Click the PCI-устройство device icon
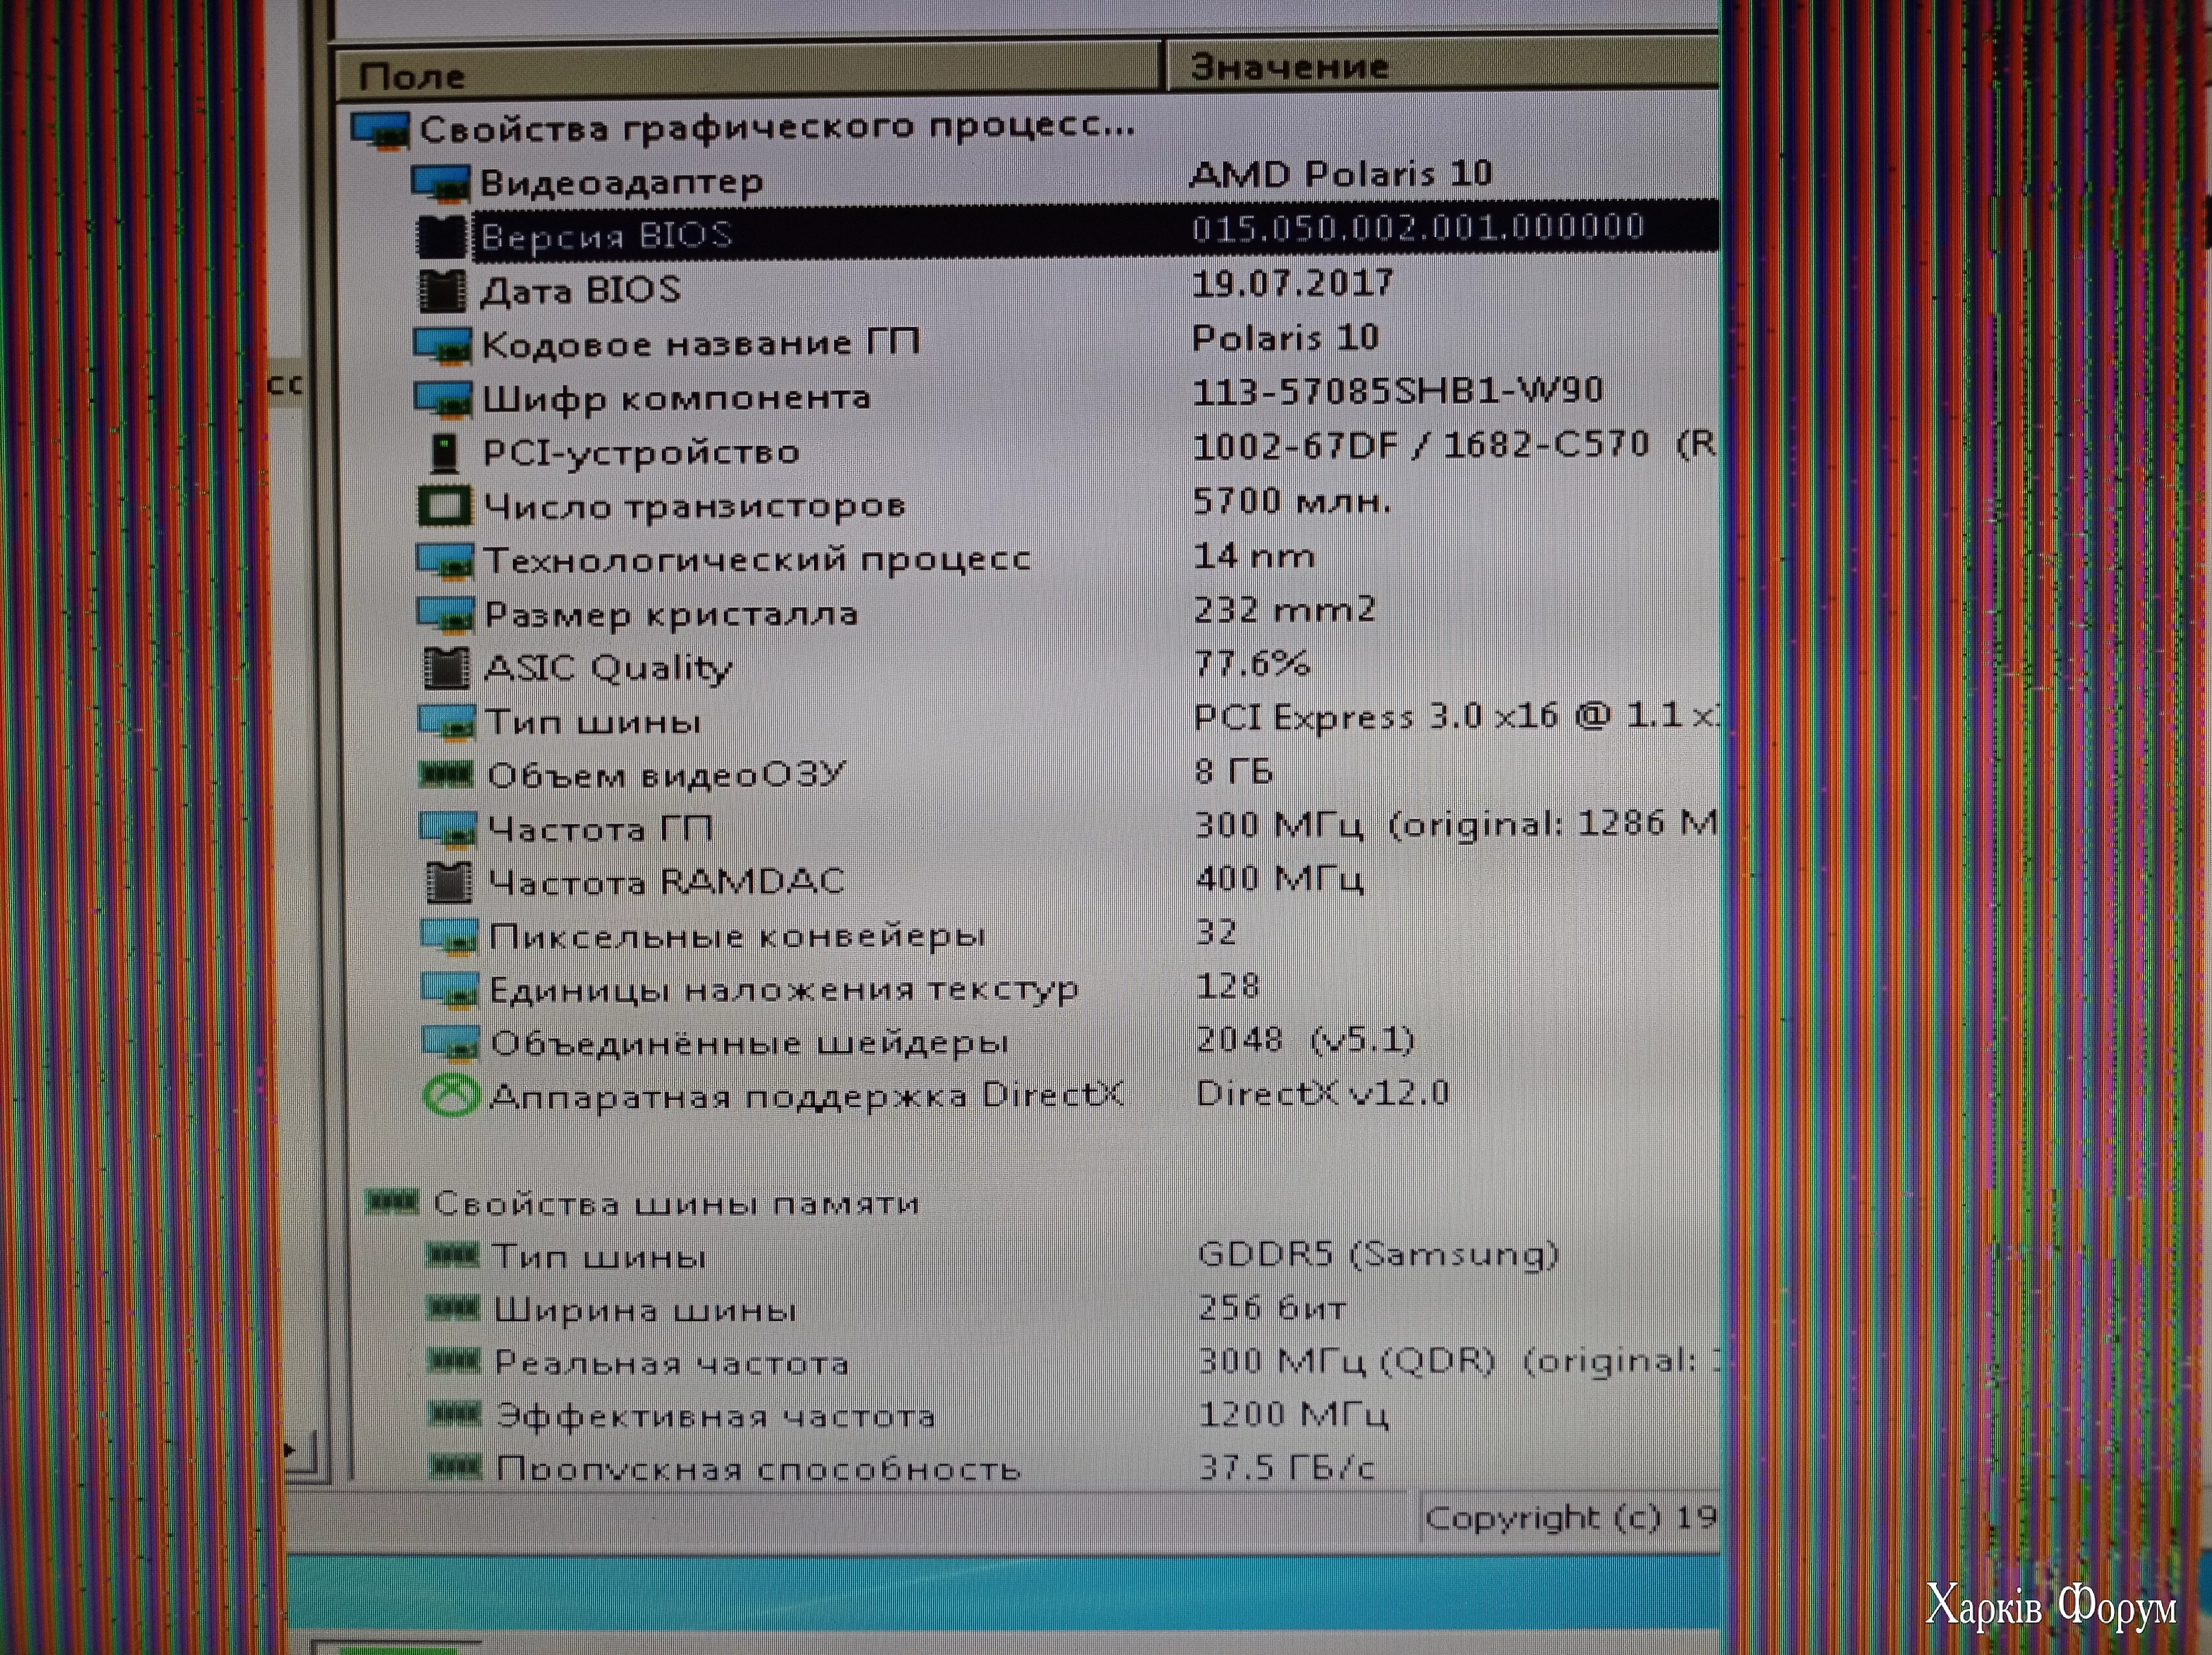 [x=444, y=453]
